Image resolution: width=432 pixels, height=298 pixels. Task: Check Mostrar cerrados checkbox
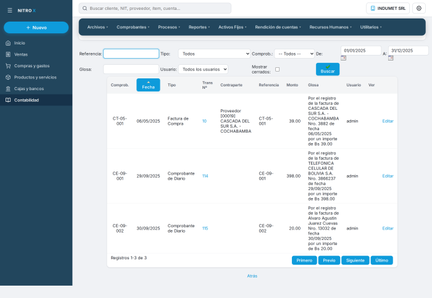pyautogui.click(x=278, y=69)
